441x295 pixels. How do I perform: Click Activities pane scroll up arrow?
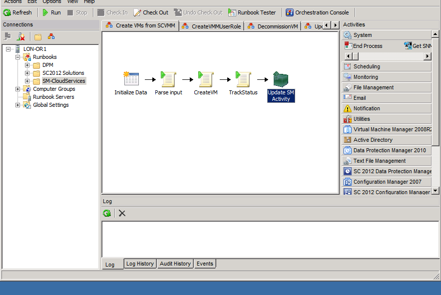click(435, 34)
